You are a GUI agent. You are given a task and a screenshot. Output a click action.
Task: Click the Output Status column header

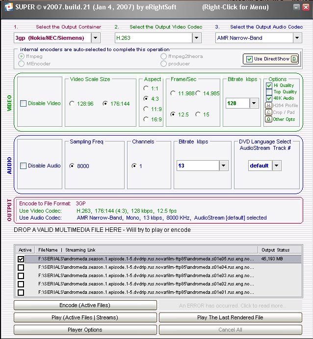pyautogui.click(x=280, y=250)
